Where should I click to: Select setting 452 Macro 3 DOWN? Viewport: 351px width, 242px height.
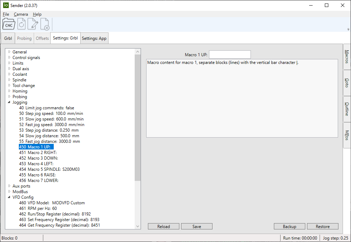coord(38,158)
